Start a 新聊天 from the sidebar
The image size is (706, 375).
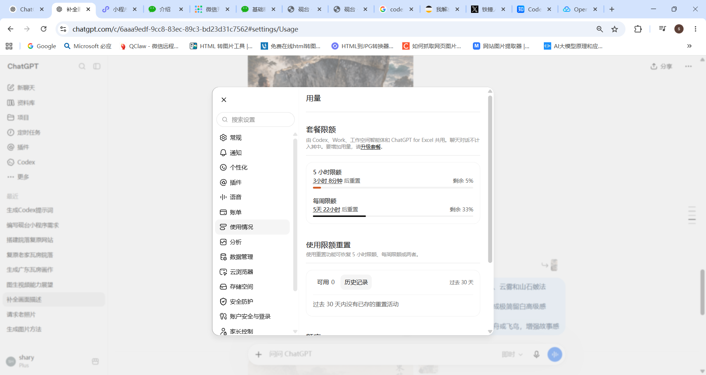tap(54, 87)
